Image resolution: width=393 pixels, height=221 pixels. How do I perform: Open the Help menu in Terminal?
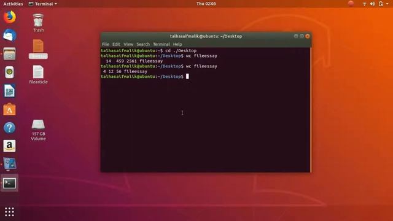[177, 44]
